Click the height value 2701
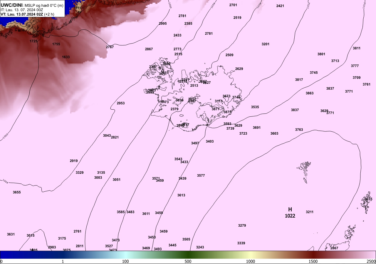The width and height of the screenshot is (376, 264). pos(233,5)
